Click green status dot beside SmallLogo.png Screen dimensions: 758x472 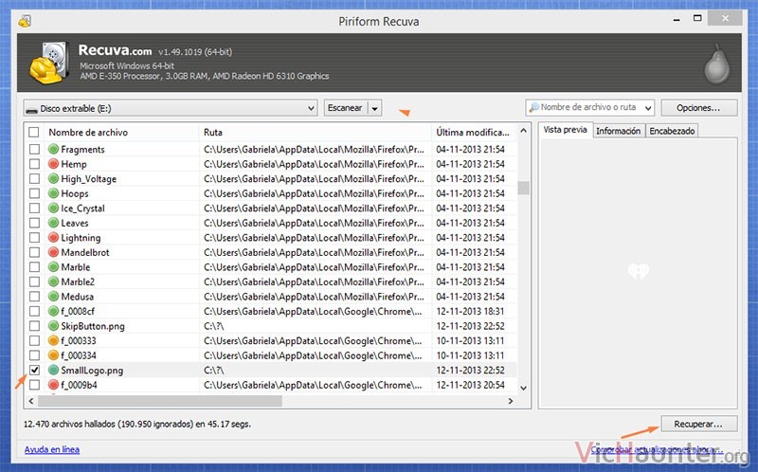[53, 370]
